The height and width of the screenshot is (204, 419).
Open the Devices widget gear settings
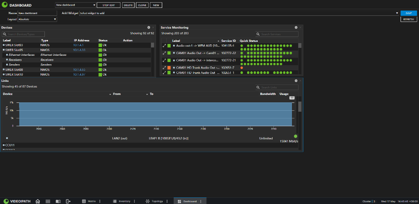point(149,27)
